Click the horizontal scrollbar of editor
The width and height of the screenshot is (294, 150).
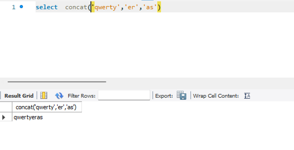(x=57, y=82)
